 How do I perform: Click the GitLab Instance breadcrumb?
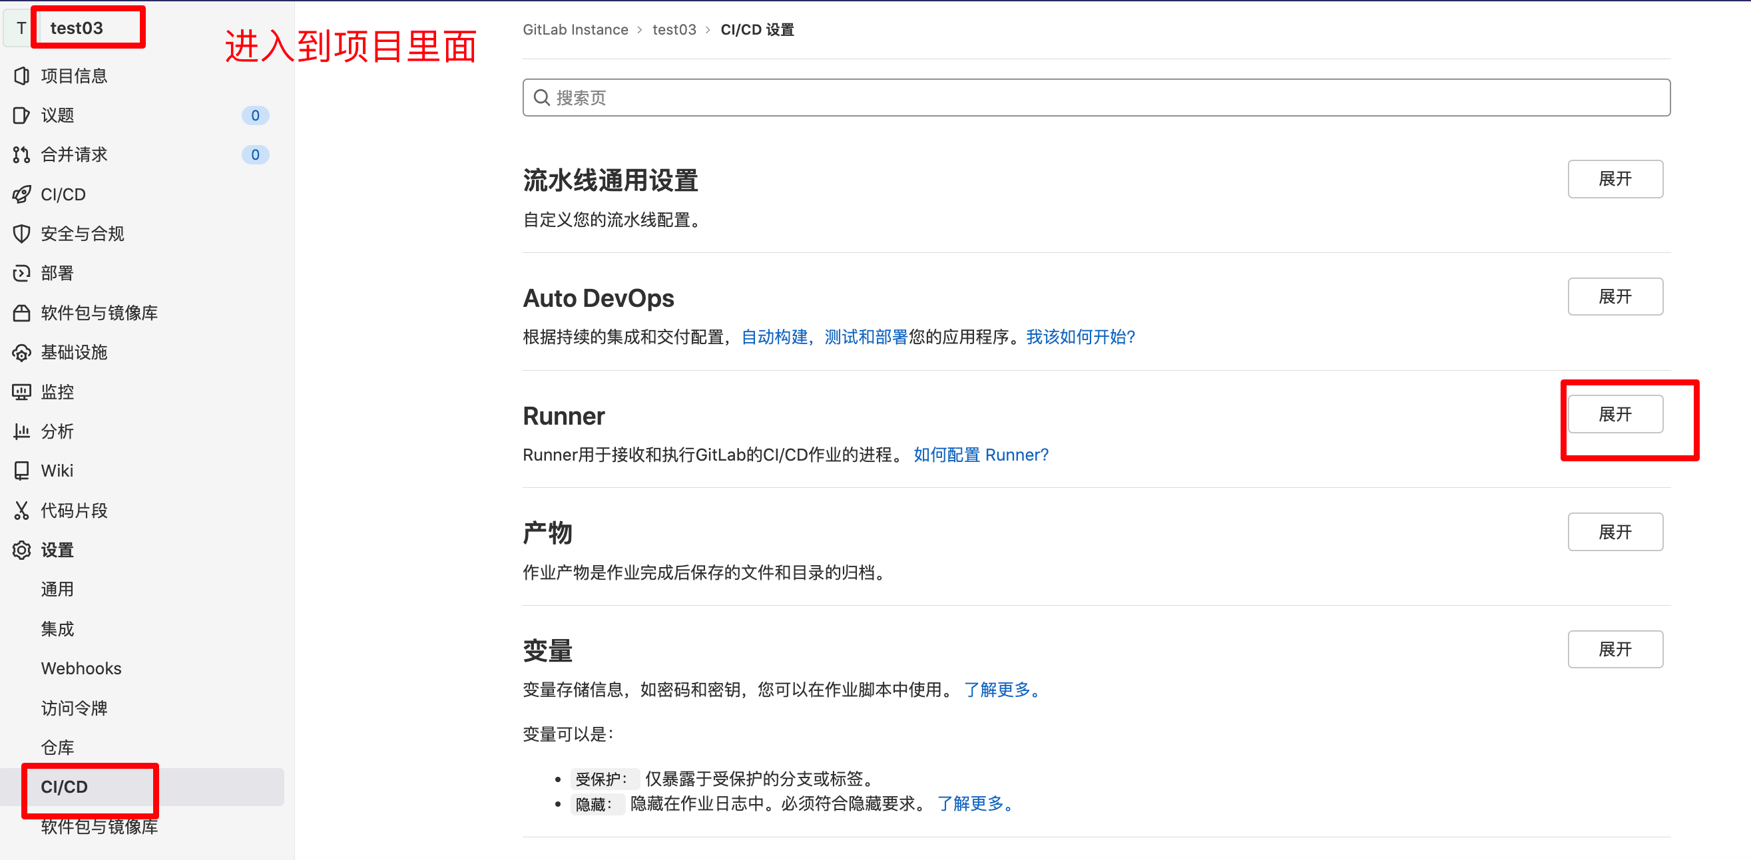coord(575,30)
